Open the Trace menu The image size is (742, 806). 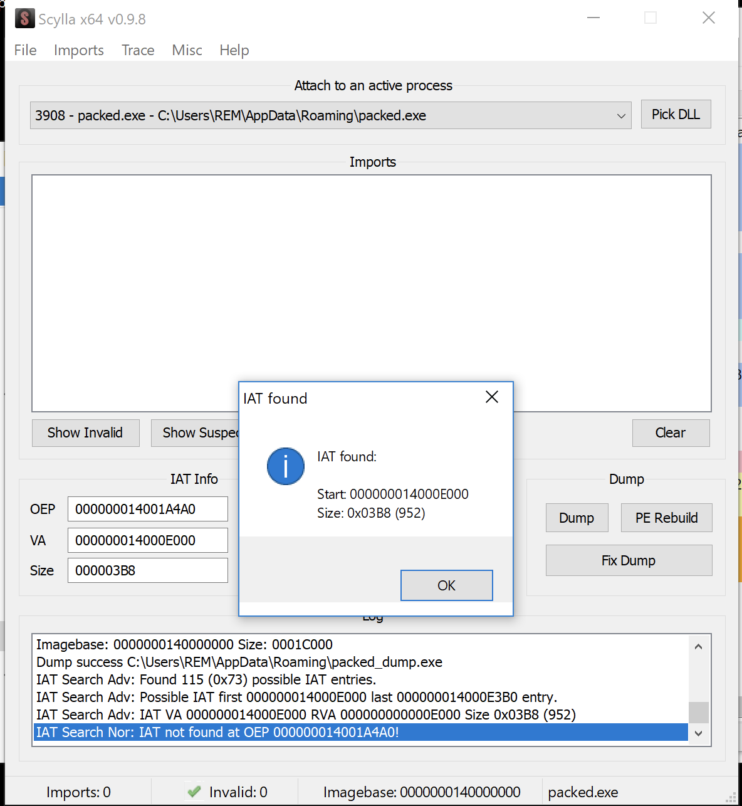coord(138,50)
